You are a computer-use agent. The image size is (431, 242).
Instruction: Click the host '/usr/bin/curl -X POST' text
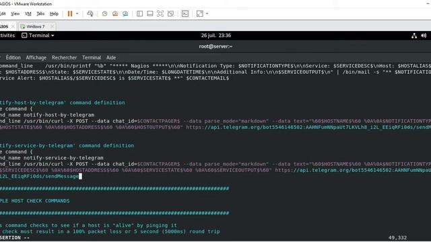pyautogui.click(x=56, y=121)
